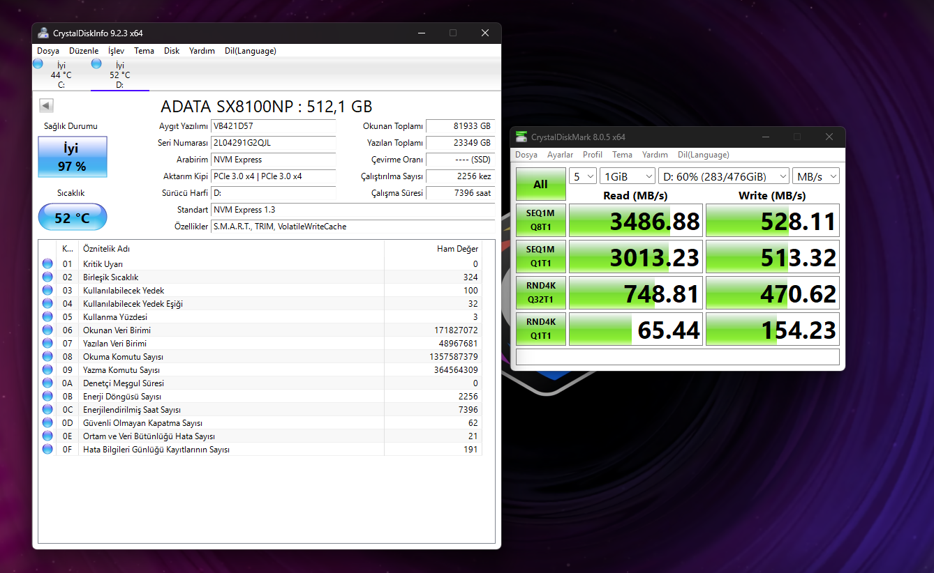934x573 pixels.
Task: Run the RND4K Q32T1 benchmark
Action: [x=540, y=293]
